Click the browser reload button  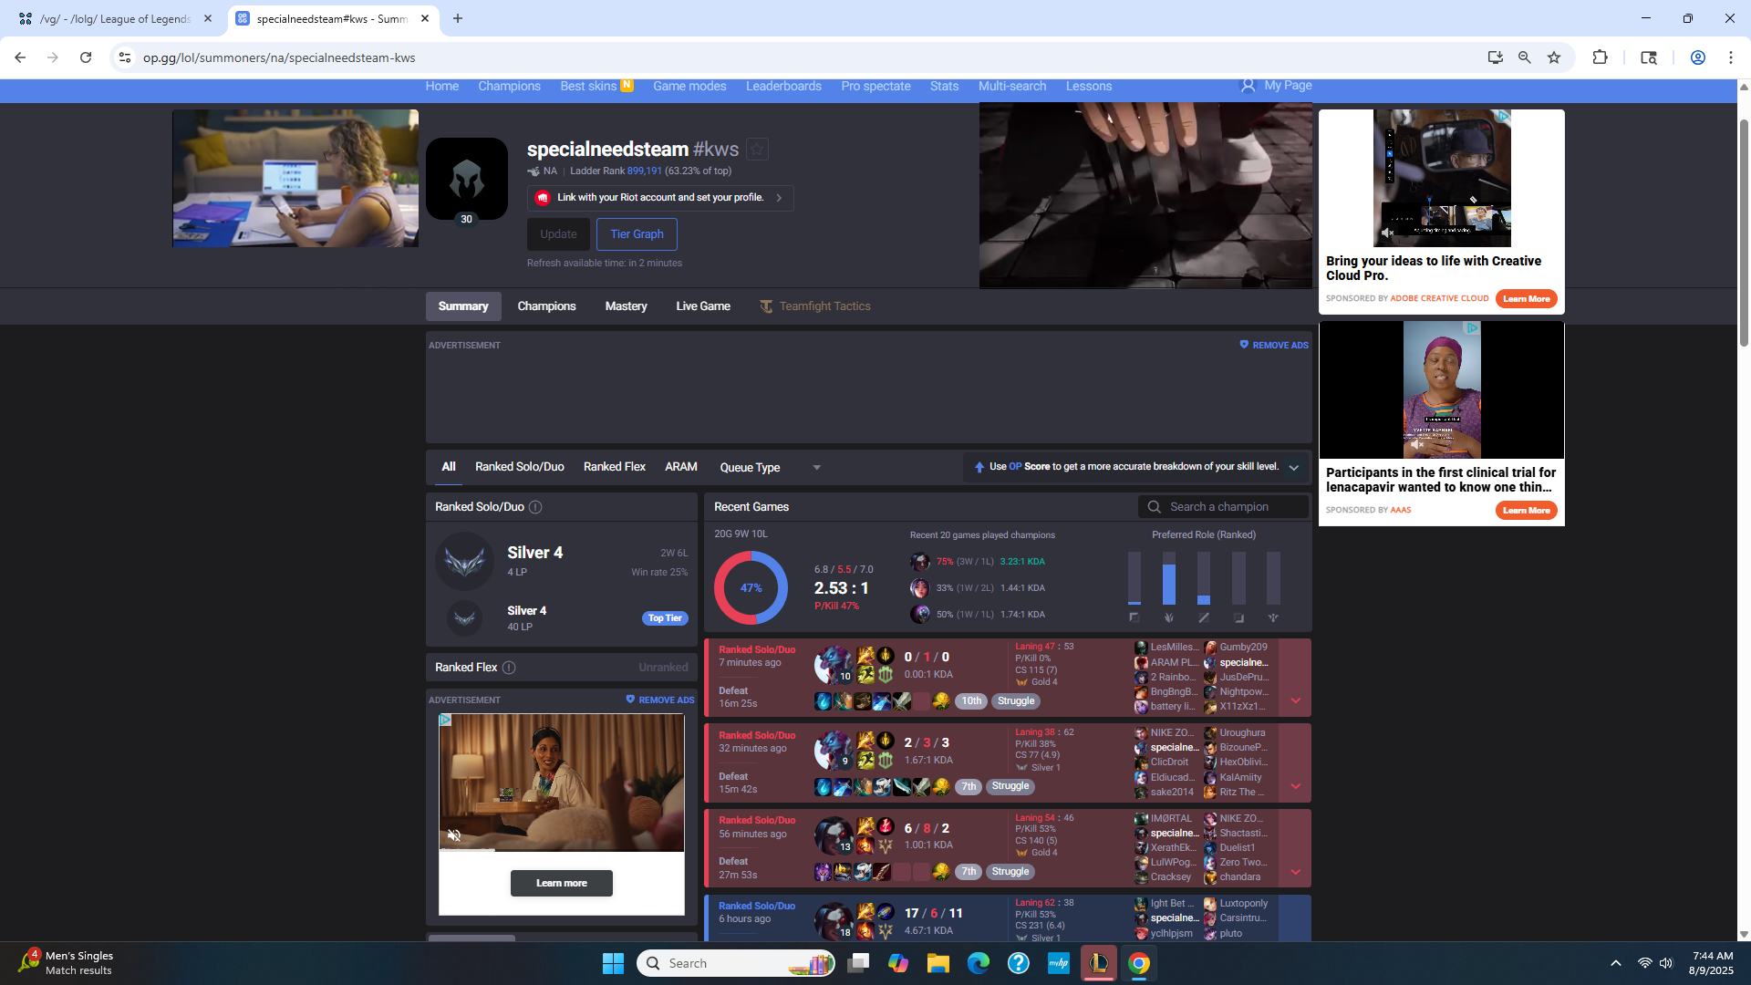pos(86,57)
